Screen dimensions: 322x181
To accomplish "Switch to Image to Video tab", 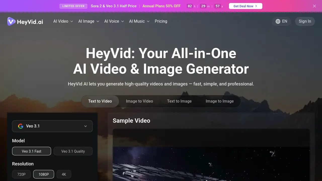I will point(139,101).
